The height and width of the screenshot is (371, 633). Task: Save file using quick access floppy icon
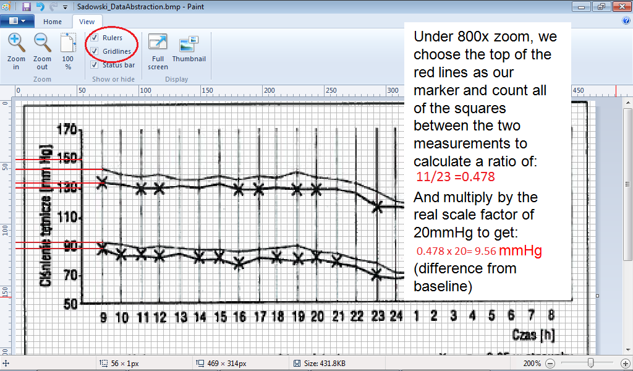[27, 7]
